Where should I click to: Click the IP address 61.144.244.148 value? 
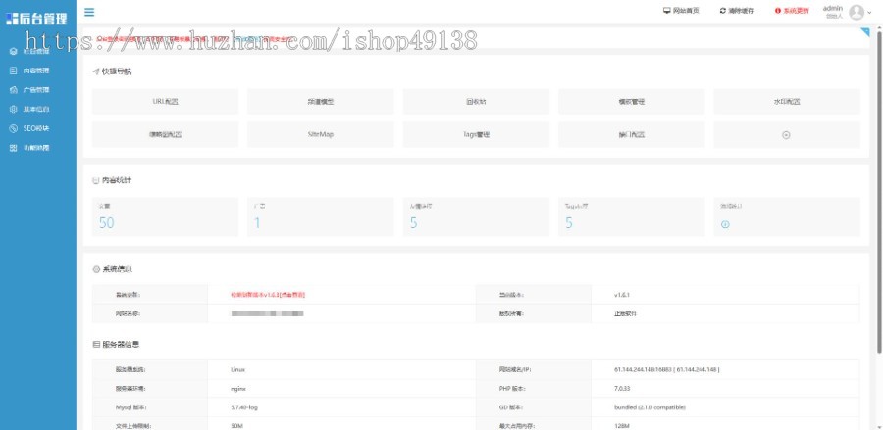click(667, 370)
